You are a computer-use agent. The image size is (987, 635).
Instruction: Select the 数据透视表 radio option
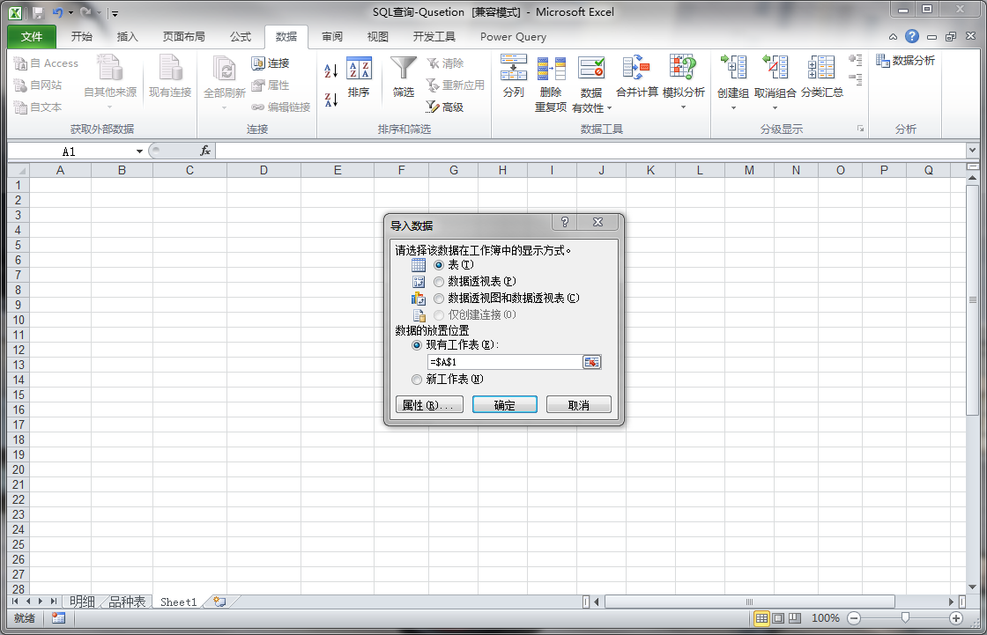coord(439,281)
